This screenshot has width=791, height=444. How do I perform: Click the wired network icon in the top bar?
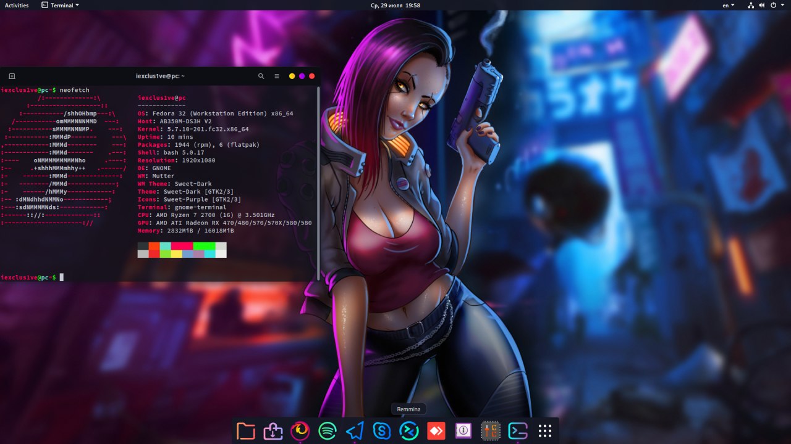(x=751, y=5)
